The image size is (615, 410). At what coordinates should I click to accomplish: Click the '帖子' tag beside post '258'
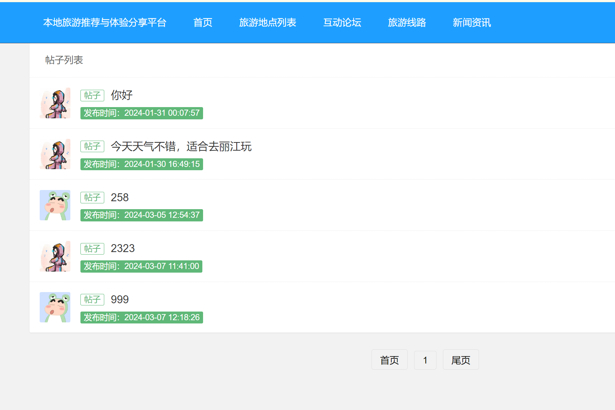click(92, 198)
